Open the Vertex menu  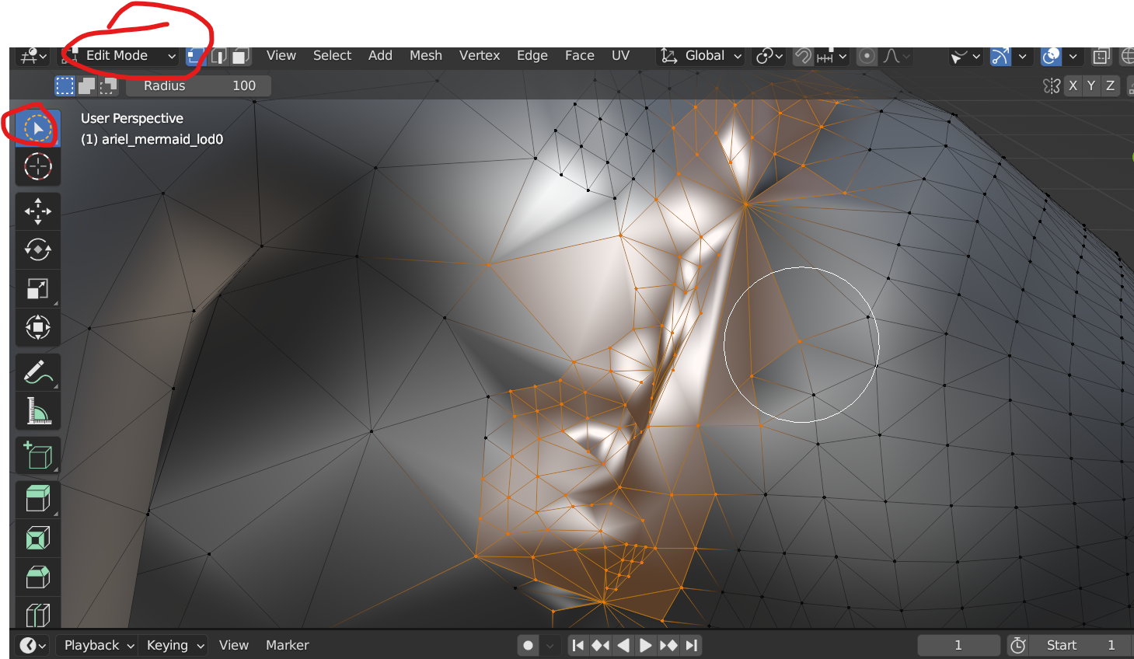click(x=480, y=56)
